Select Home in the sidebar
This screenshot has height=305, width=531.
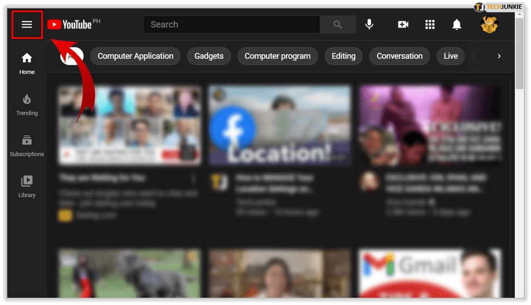[27, 63]
